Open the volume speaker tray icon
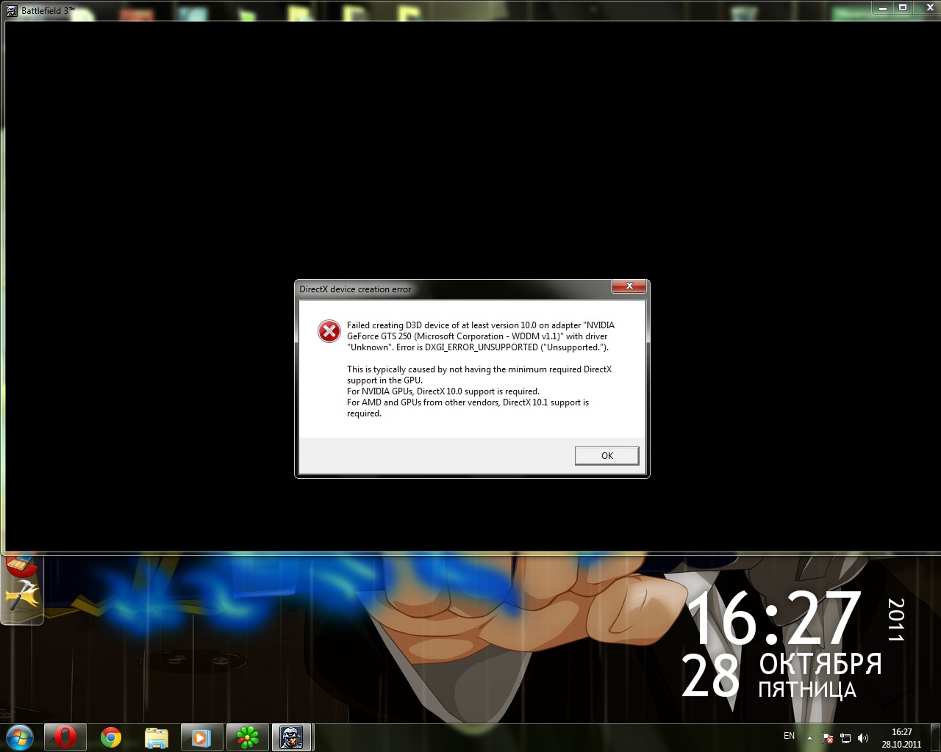The width and height of the screenshot is (941, 752). click(863, 738)
